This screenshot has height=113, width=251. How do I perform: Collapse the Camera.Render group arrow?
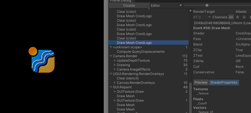click(111, 56)
